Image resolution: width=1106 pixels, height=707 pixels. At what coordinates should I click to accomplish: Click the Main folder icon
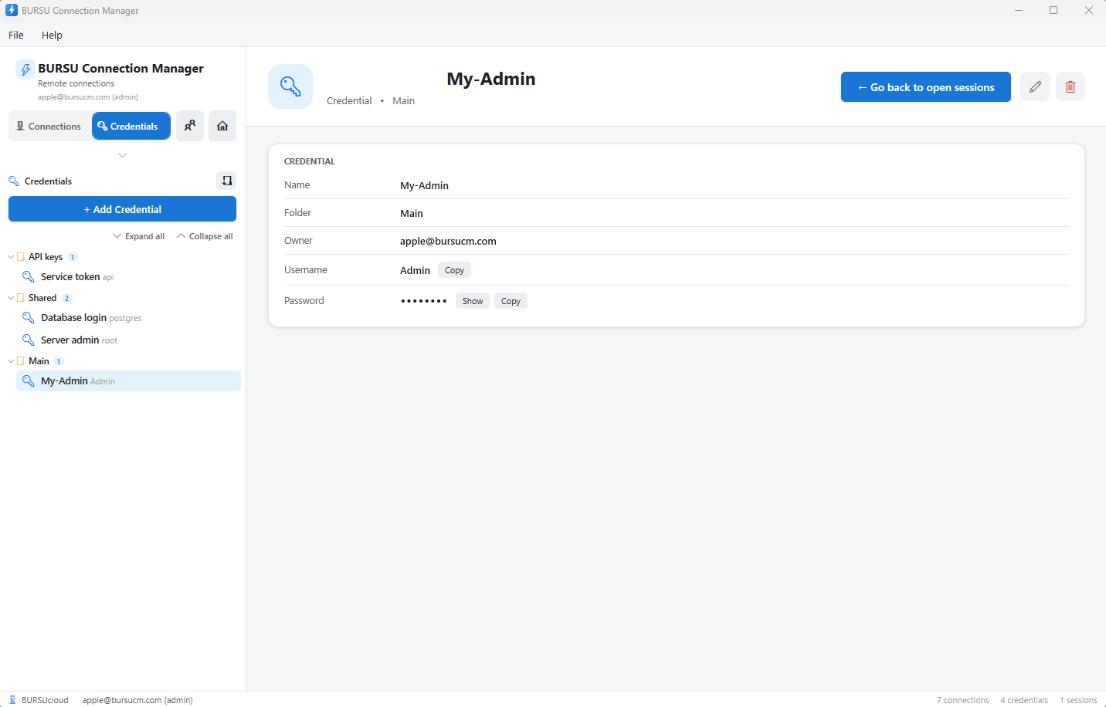tap(21, 361)
